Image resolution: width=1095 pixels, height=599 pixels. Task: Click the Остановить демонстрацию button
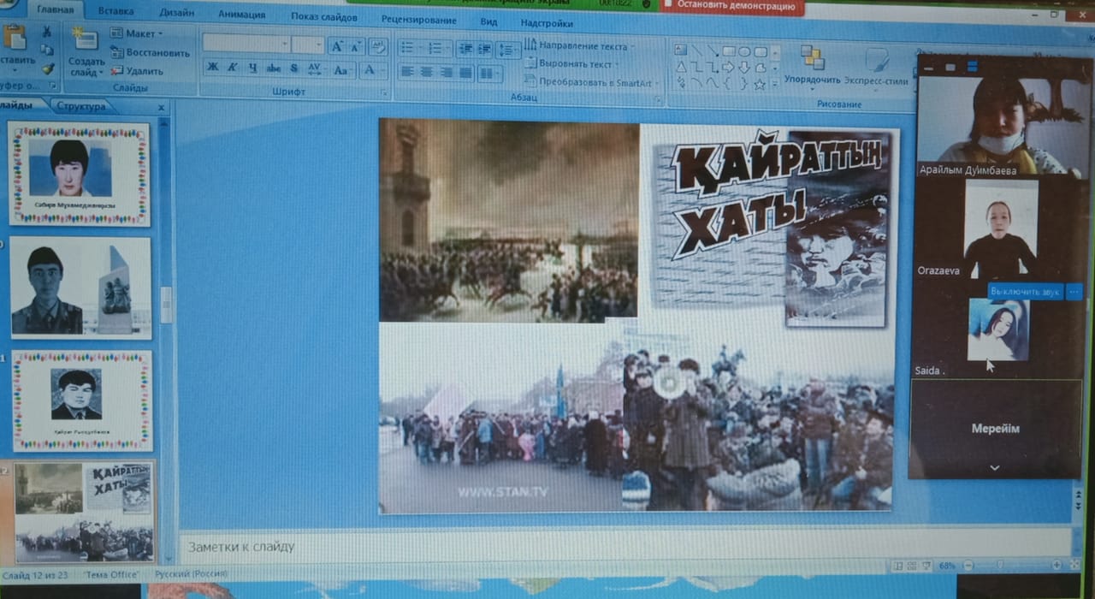click(732, 5)
